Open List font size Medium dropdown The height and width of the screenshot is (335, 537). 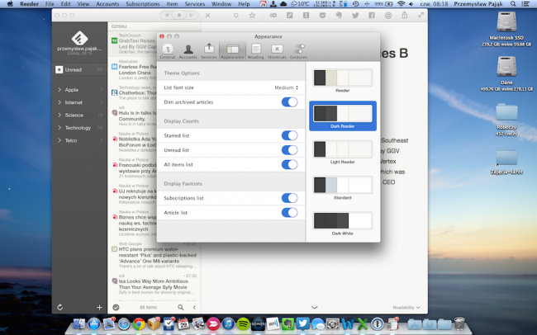[x=287, y=87]
